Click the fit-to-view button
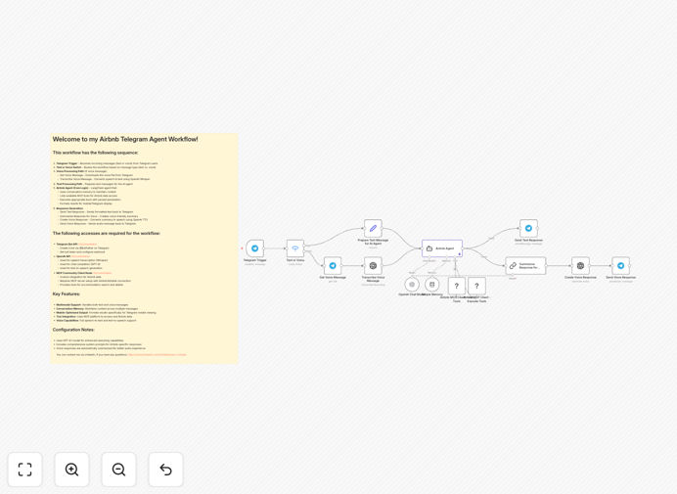The height and width of the screenshot is (494, 677). click(25, 470)
